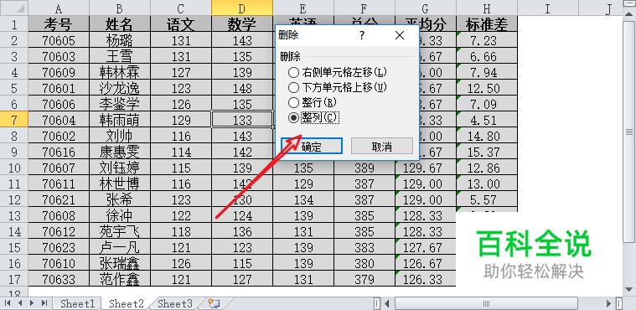
Task: Click the total score cell 389
Action: click(365, 168)
